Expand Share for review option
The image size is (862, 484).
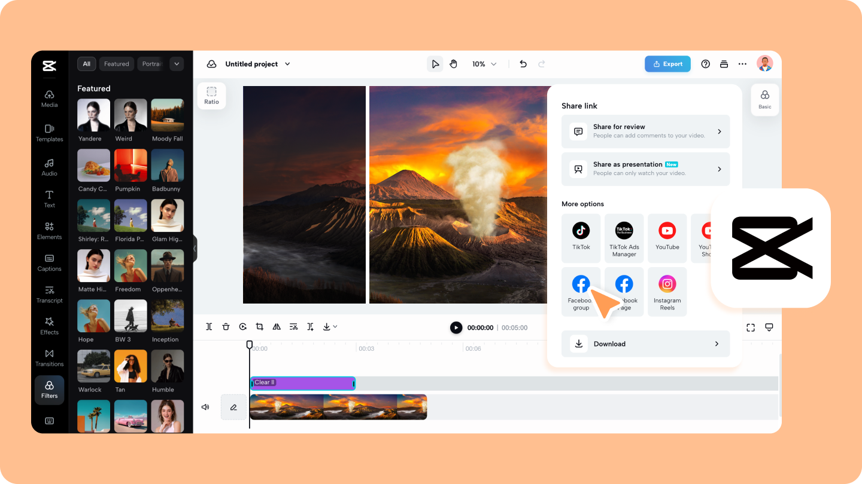pos(645,131)
